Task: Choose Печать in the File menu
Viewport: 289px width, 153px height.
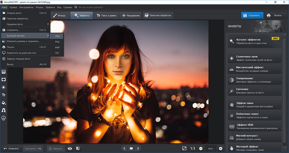Action: pos(25,47)
